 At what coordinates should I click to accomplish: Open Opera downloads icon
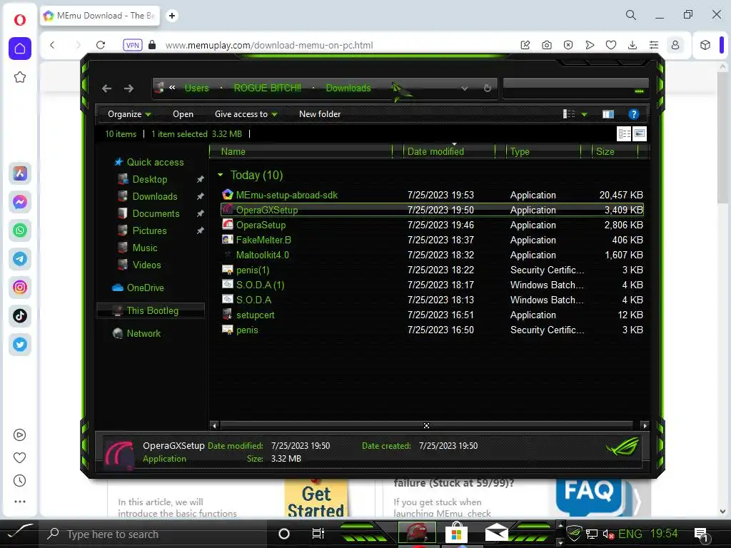tap(632, 45)
